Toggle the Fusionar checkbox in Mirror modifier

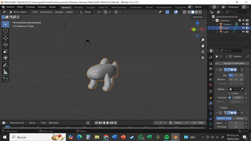tap(230, 97)
